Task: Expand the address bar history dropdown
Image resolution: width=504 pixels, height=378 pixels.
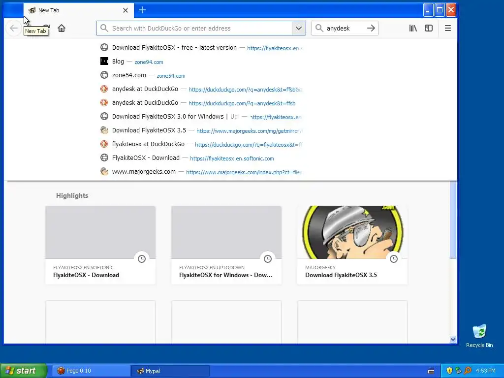Action: (299, 28)
